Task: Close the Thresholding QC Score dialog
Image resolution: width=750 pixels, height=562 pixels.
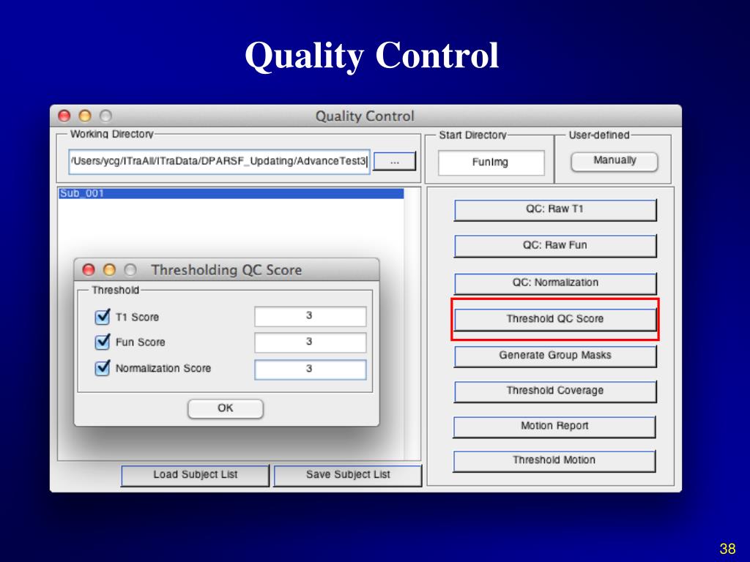Action: tap(89, 270)
